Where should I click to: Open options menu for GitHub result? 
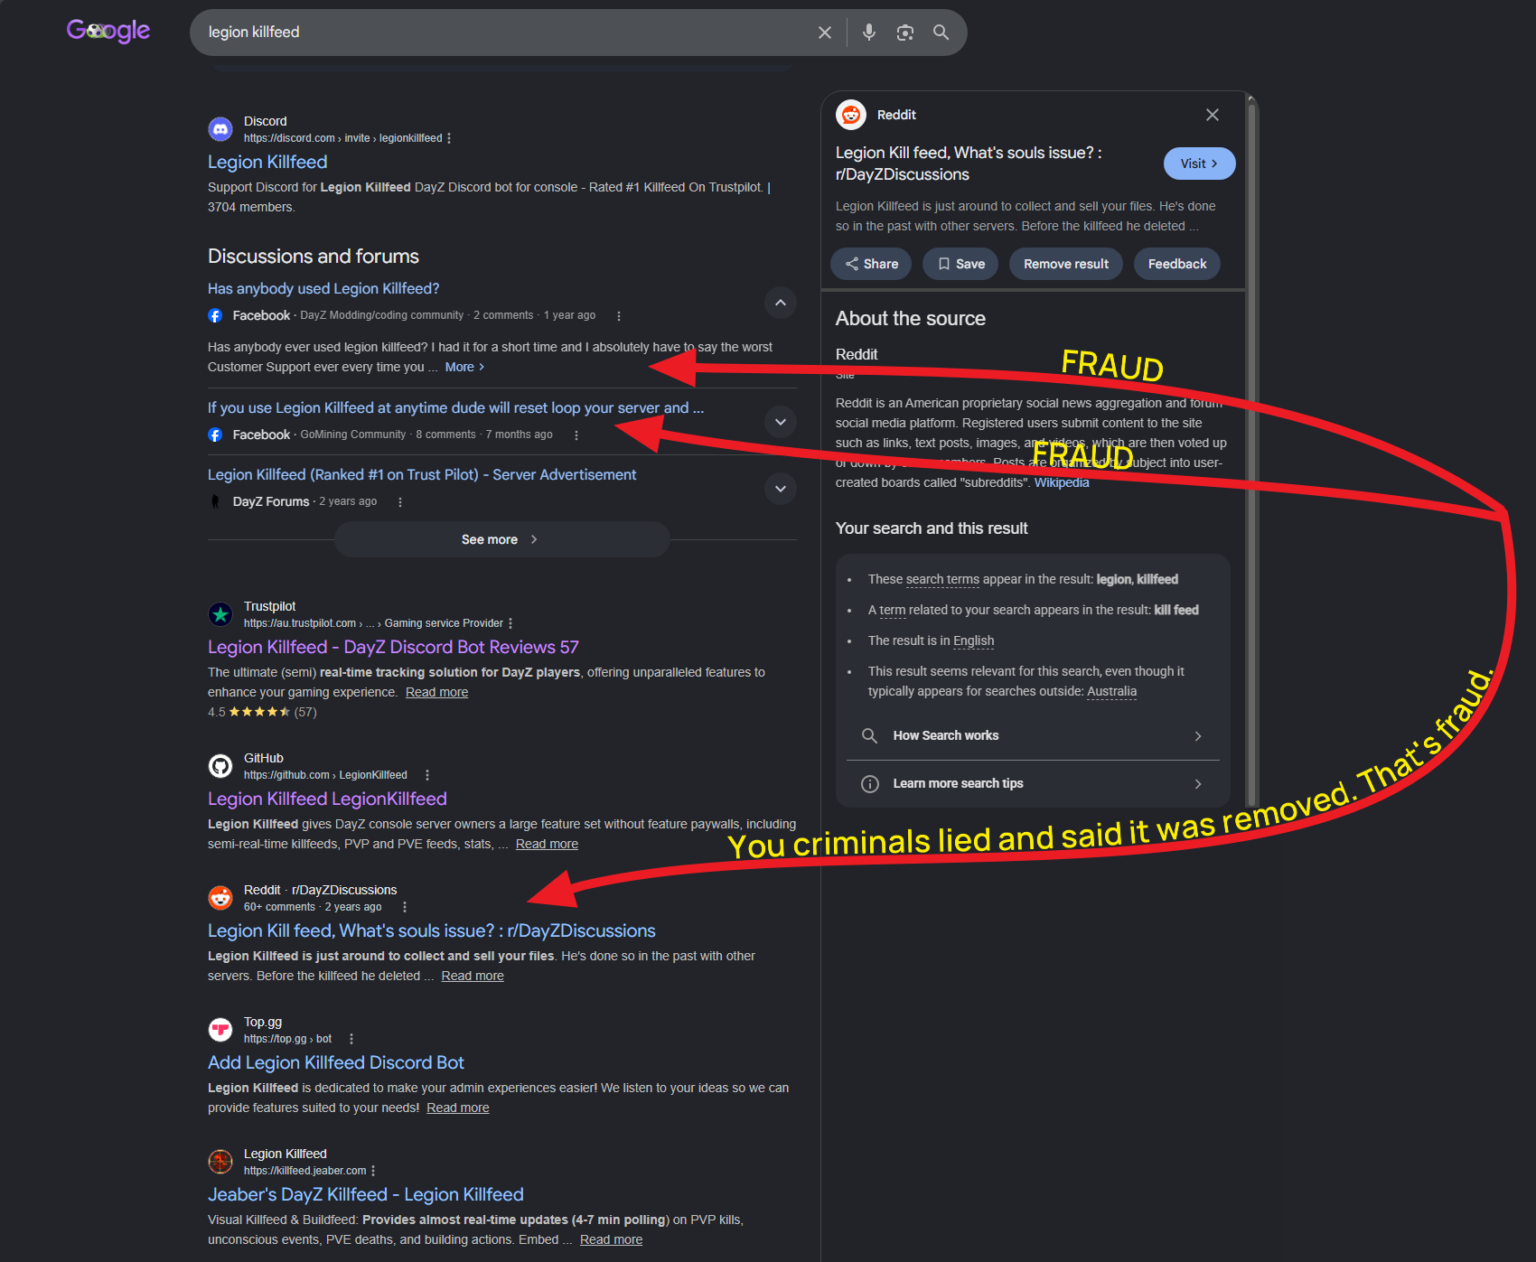[427, 775]
